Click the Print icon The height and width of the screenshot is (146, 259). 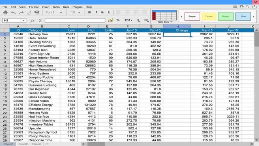pyautogui.click(x=36, y=13)
